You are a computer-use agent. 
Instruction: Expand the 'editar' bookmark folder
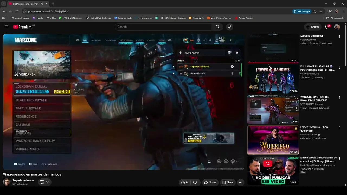click(x=51, y=18)
